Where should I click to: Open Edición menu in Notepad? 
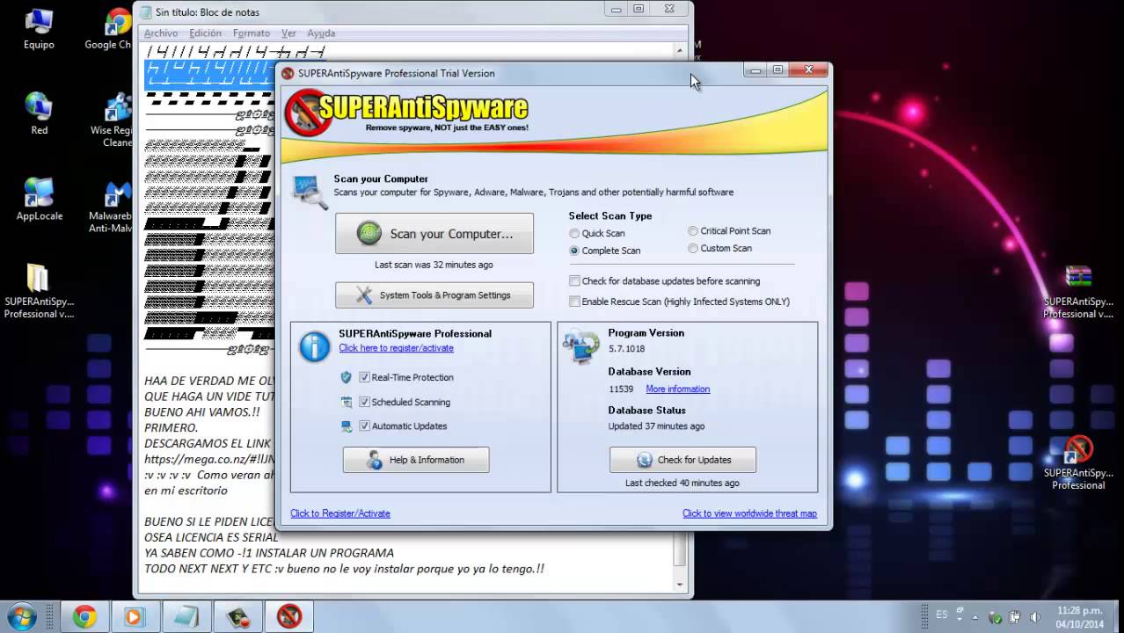point(206,33)
